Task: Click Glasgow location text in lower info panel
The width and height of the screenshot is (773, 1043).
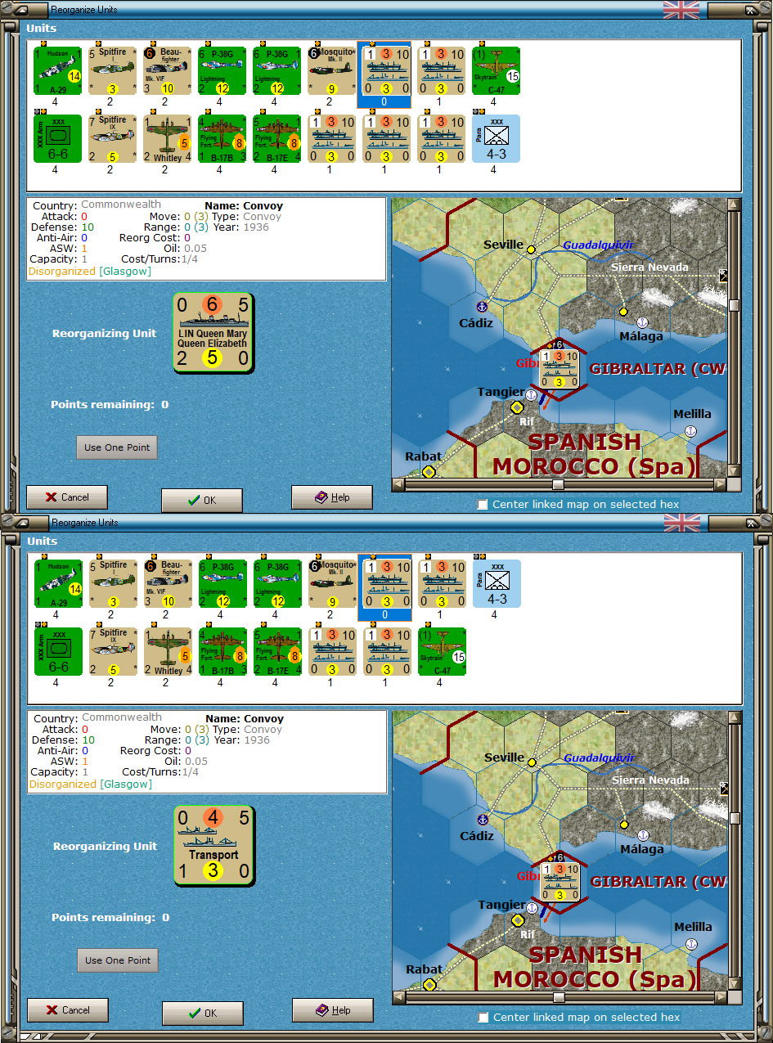Action: click(x=126, y=784)
